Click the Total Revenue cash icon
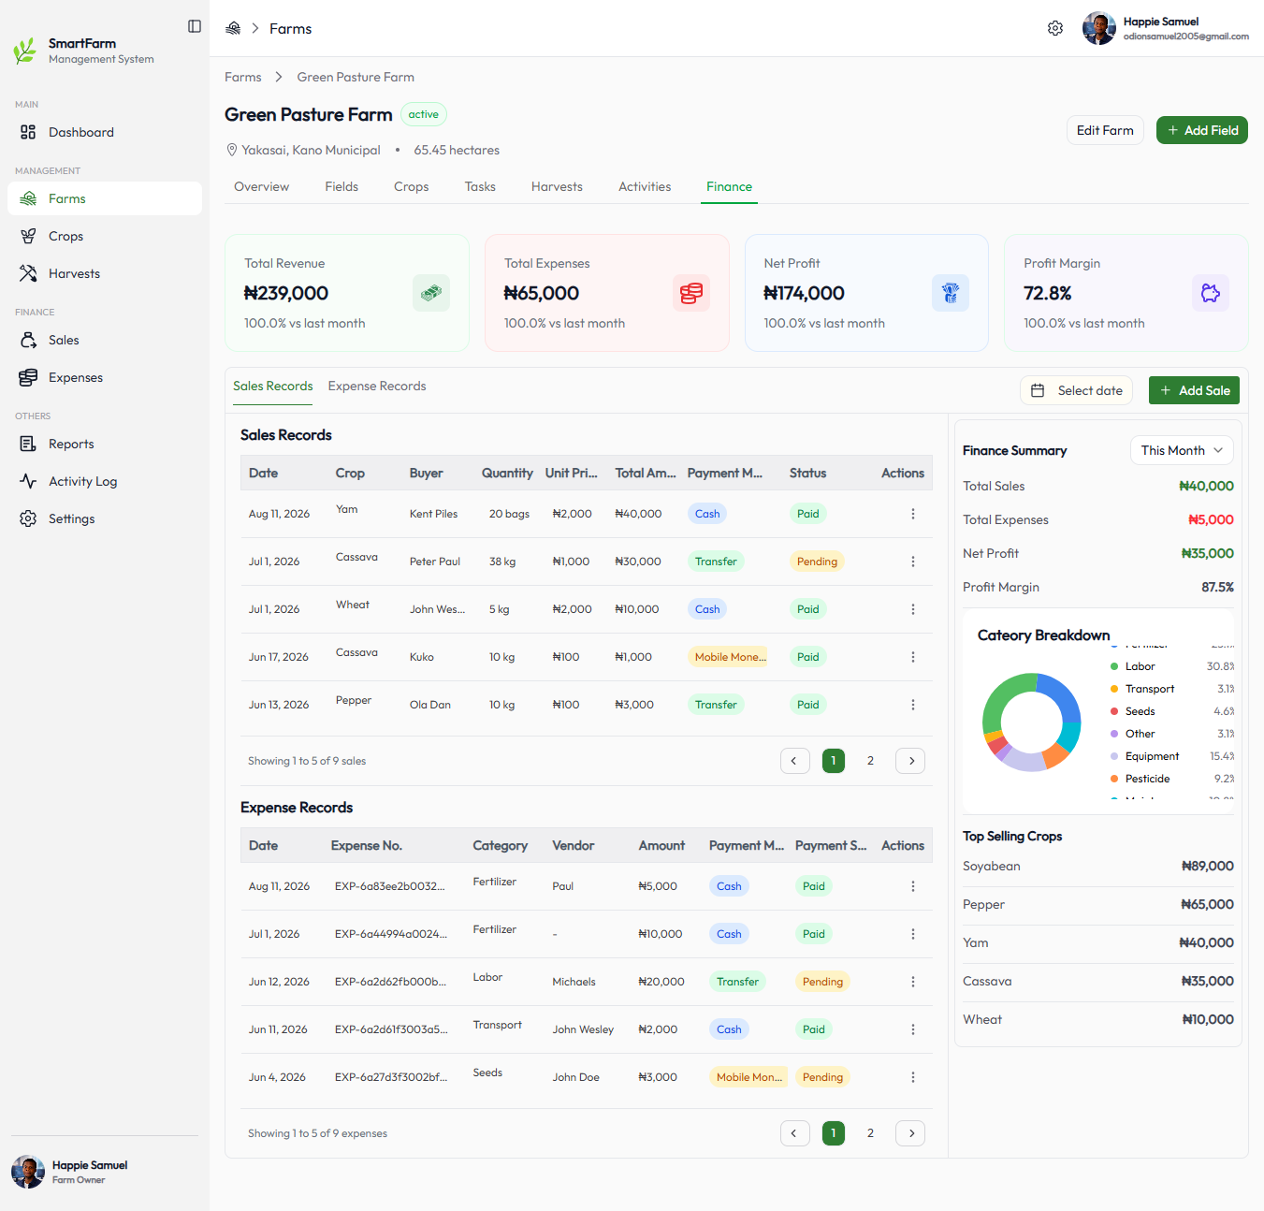The image size is (1264, 1211). 431,293
